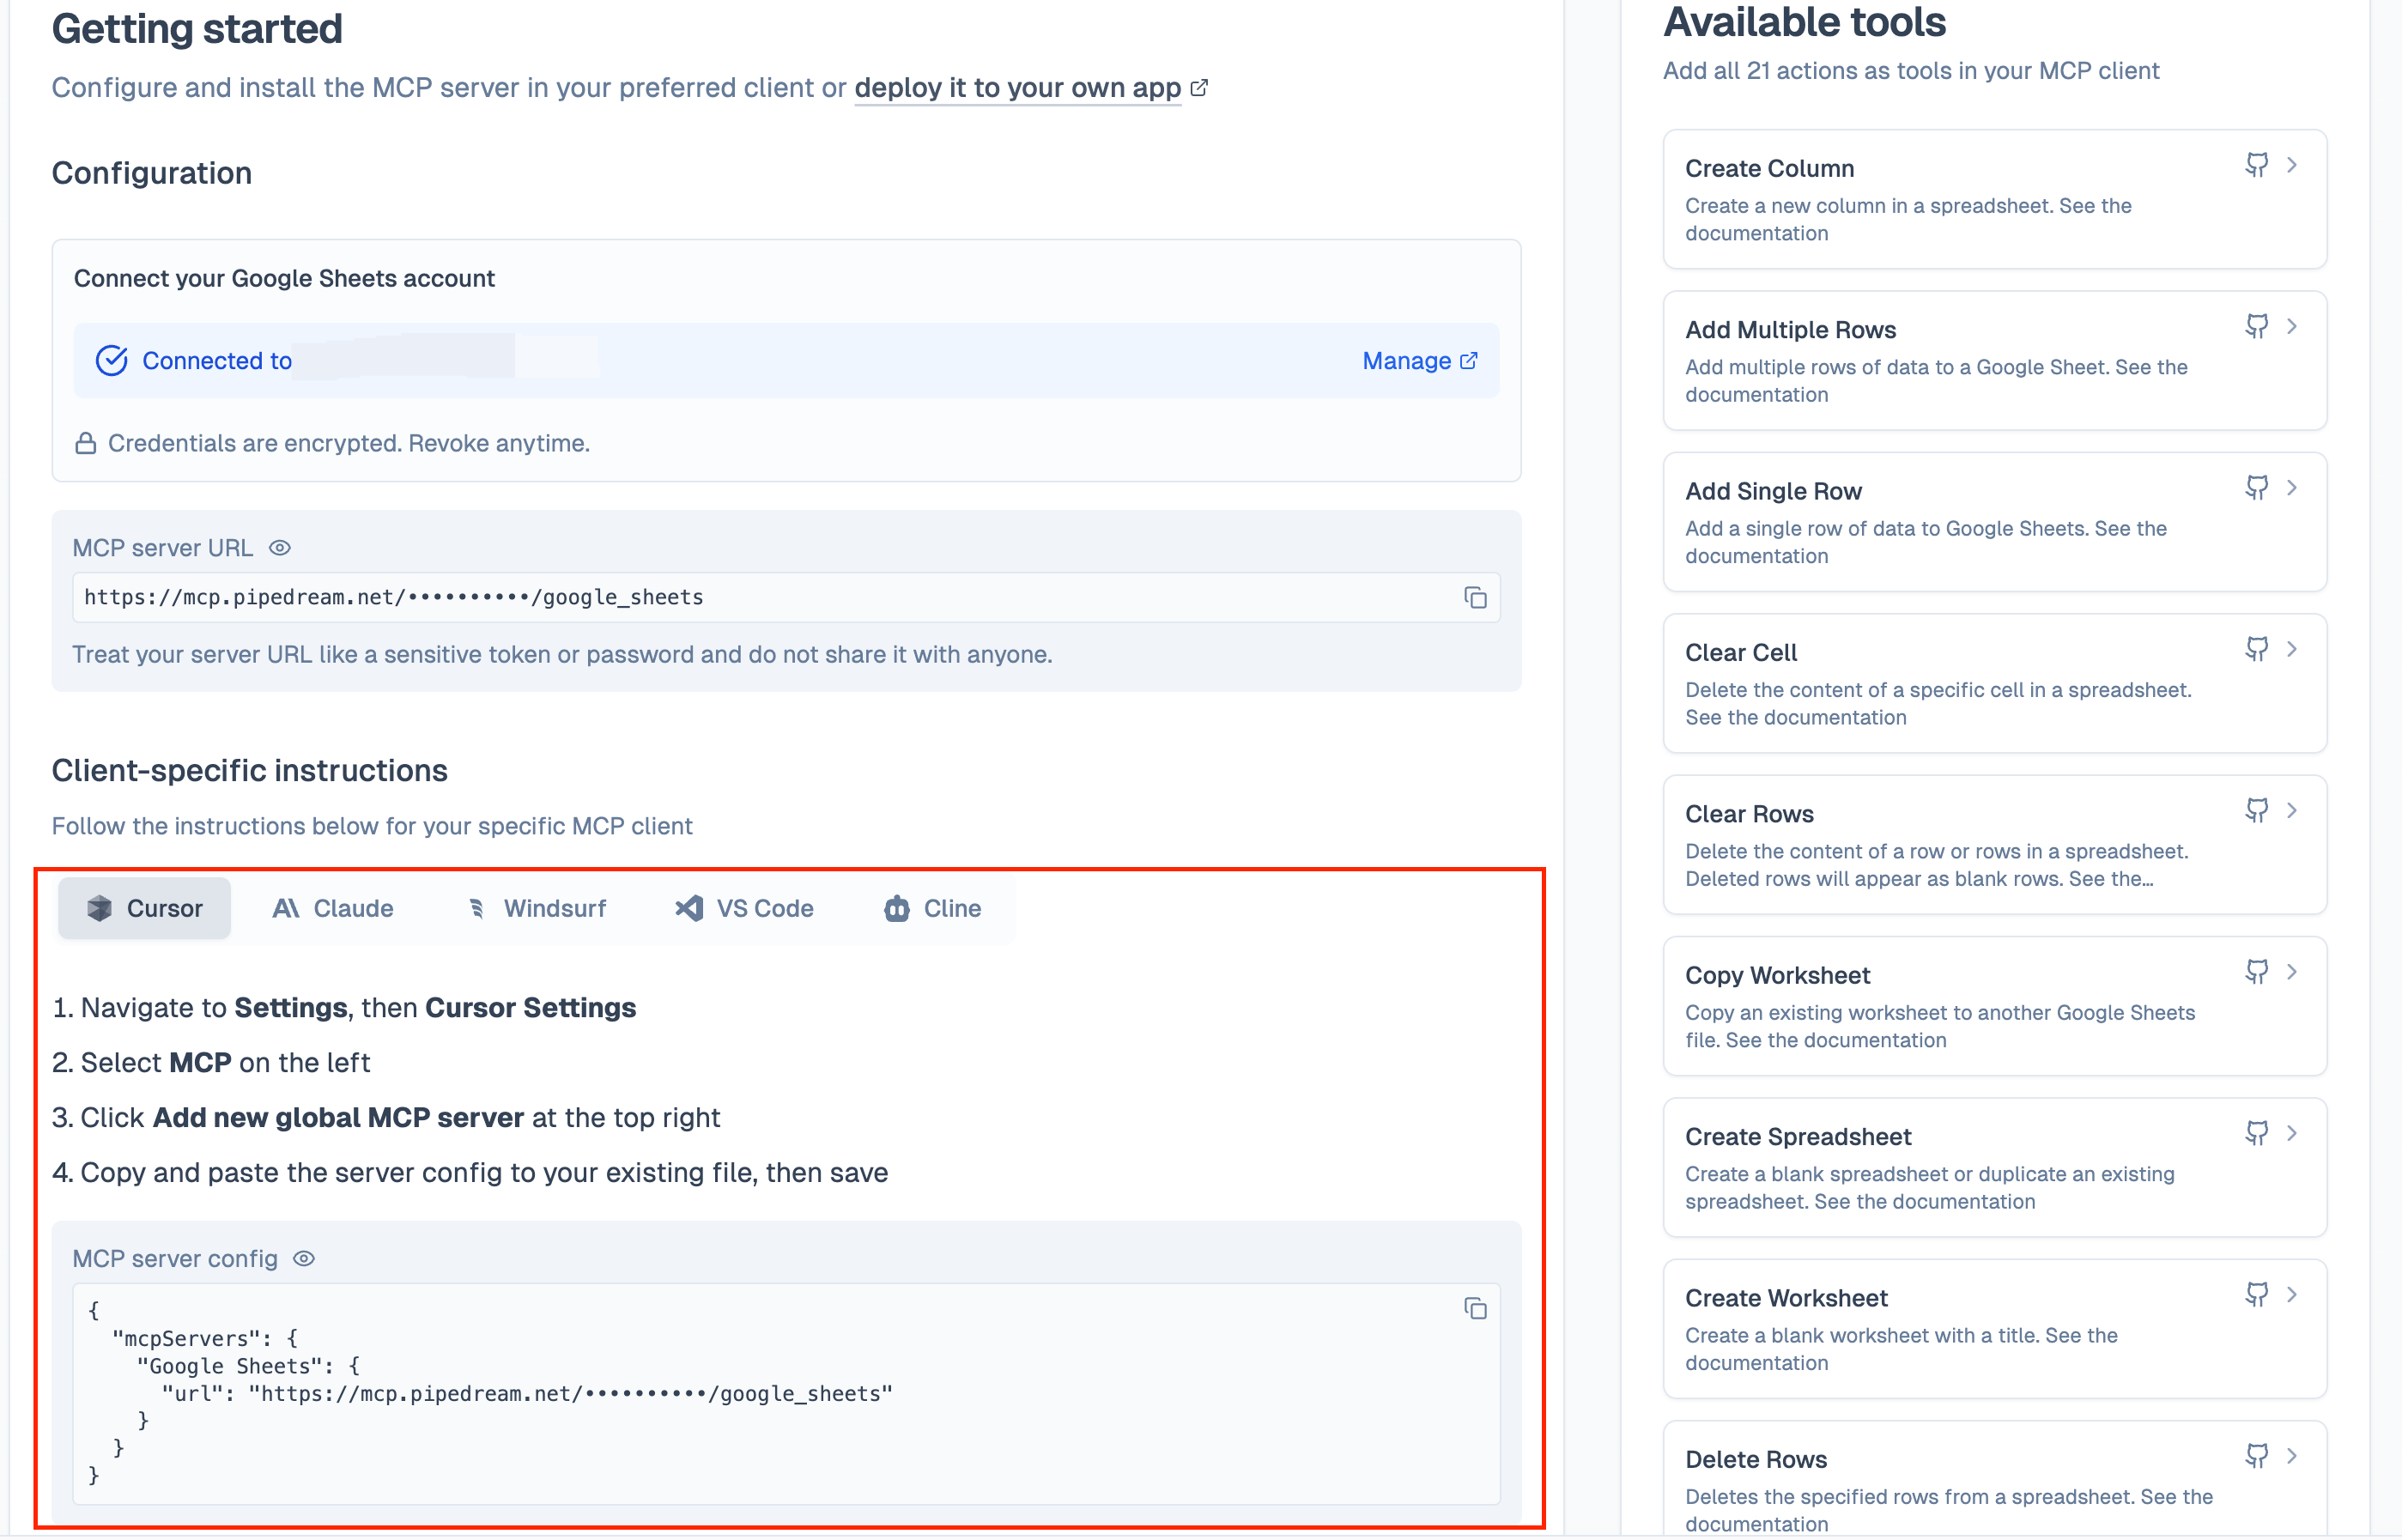Expand the Create Worksheet tool chevron
Screen dimensions: 2402x1540
(x=2292, y=1295)
